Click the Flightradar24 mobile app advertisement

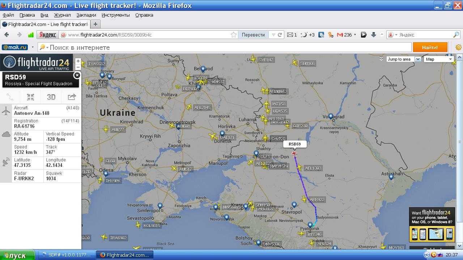click(x=432, y=224)
